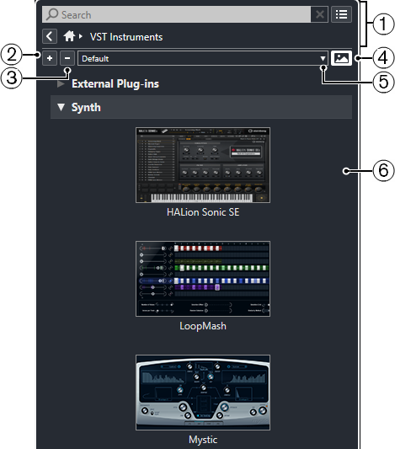Select VST Instruments breadcrumb

(x=126, y=37)
